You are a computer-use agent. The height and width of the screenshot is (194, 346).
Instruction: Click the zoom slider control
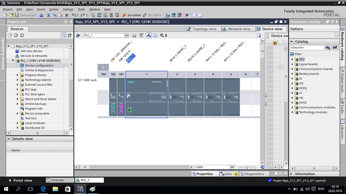(x=247, y=167)
